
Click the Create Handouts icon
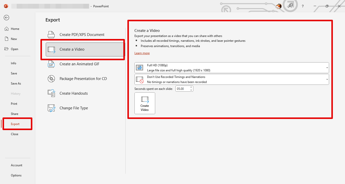click(x=51, y=93)
